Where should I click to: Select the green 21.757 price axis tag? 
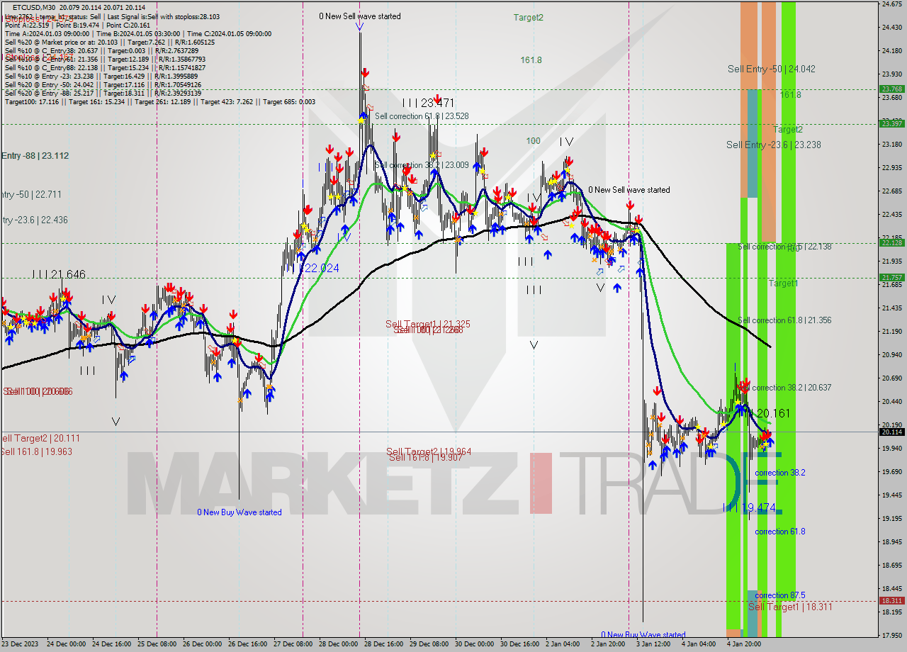[891, 277]
